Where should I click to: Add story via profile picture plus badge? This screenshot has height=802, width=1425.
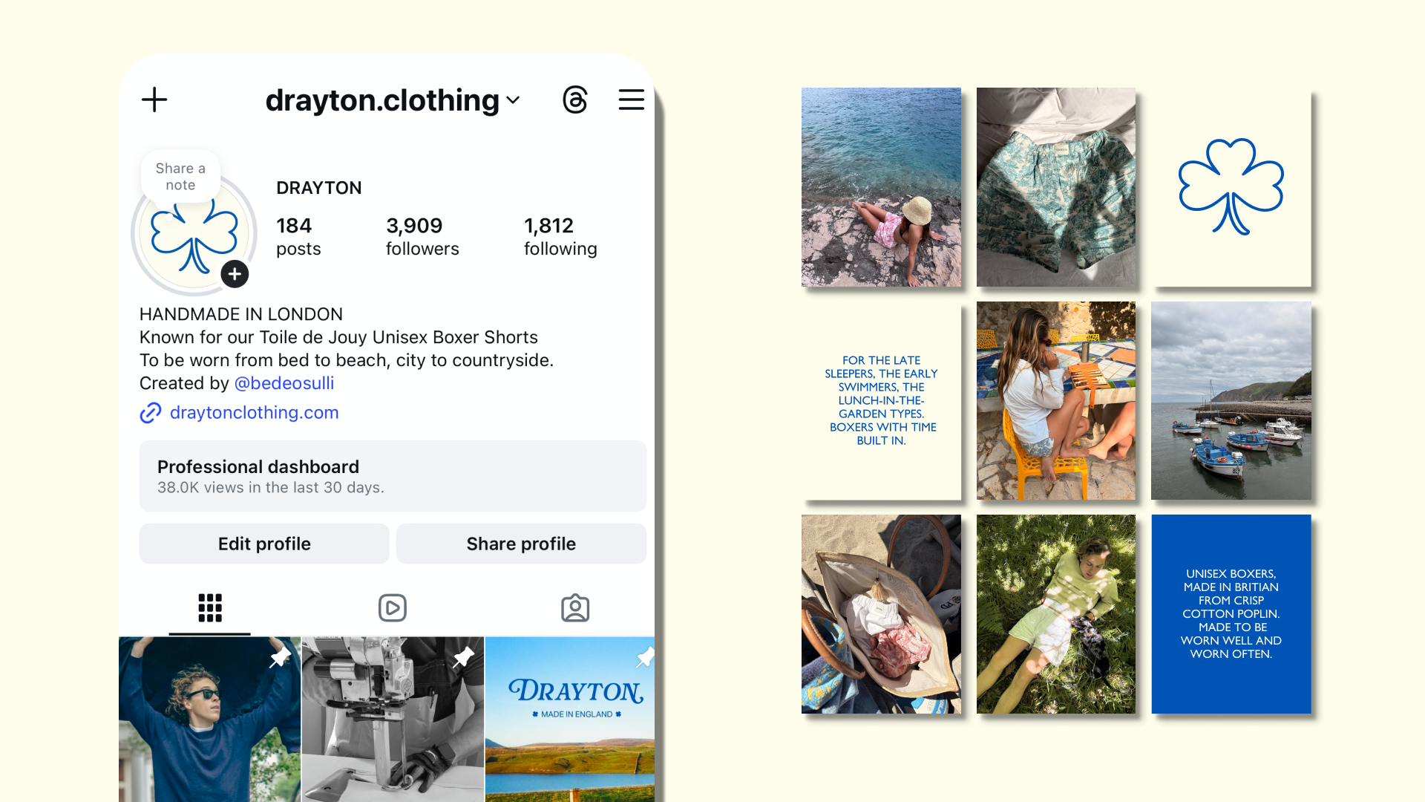[235, 274]
